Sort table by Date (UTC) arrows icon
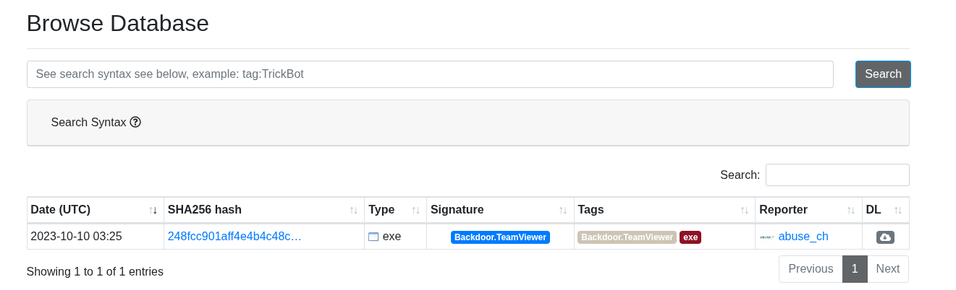Viewport: 956px width, 290px height. [153, 210]
